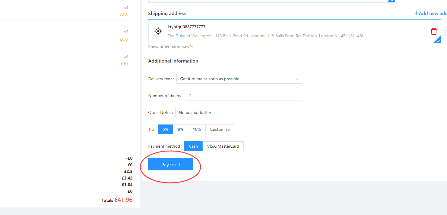Click the £10 item price in order list
Viewport: 447px width, 215px height.
124,63
